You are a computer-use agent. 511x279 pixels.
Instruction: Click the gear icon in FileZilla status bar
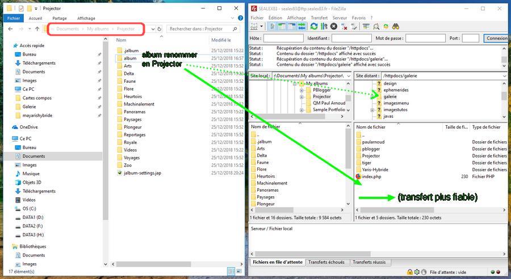point(417,272)
